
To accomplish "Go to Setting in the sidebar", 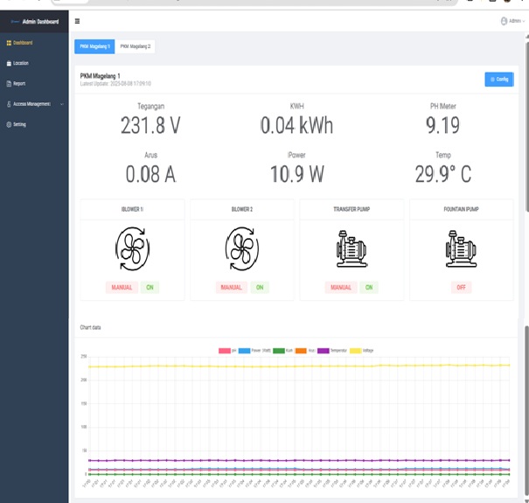I will 19,124.
